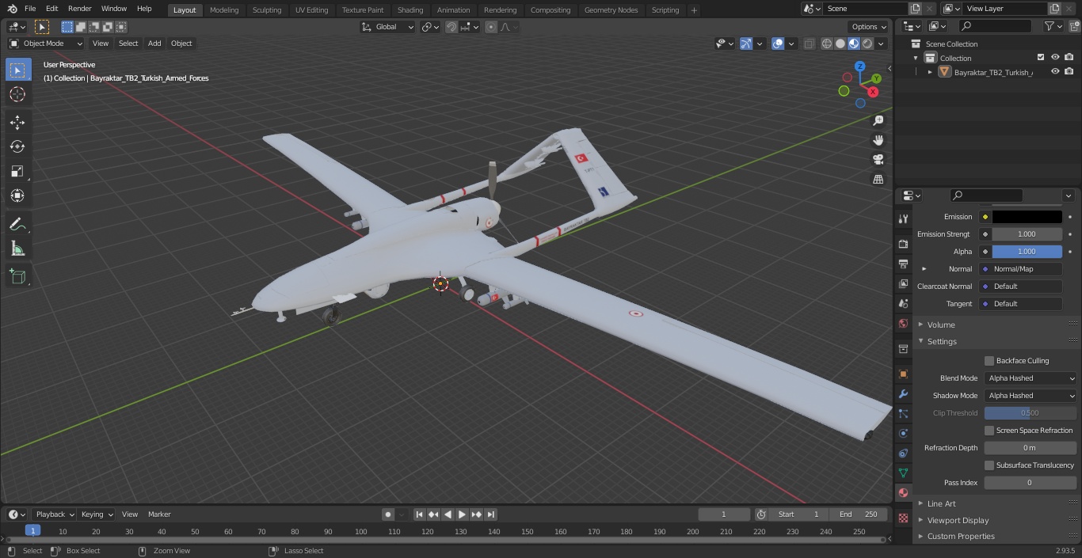Click the End frame field
Screen dimensions: 1082x558
pos(858,514)
